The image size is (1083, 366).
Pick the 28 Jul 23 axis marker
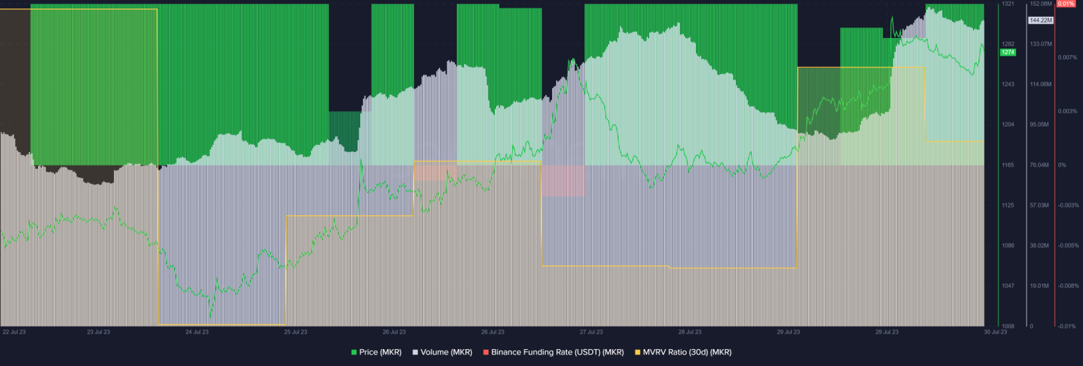tap(690, 332)
